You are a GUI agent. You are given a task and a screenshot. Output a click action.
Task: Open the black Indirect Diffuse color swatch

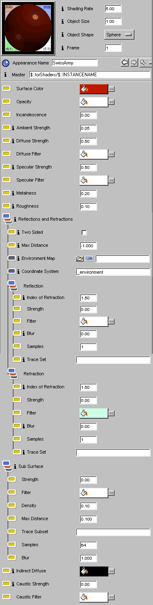click(x=94, y=571)
